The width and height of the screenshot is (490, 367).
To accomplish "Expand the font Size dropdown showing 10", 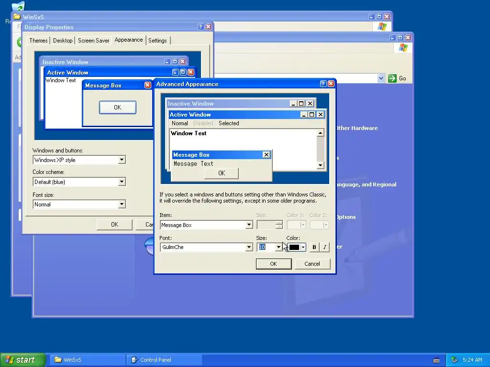I will [x=278, y=247].
